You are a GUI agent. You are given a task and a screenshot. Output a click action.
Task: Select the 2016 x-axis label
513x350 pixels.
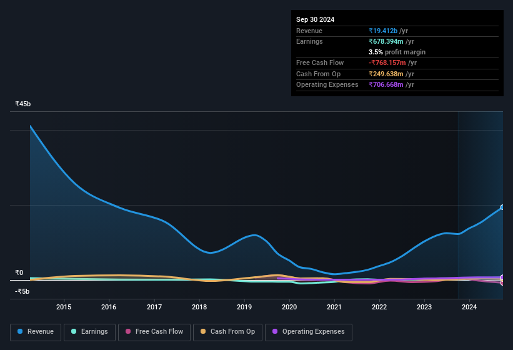[109, 307]
